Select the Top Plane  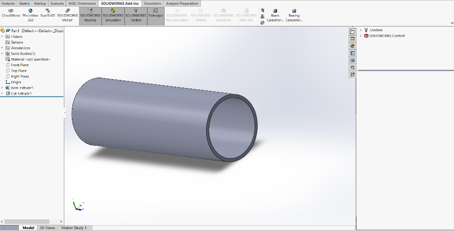[x=16, y=71]
